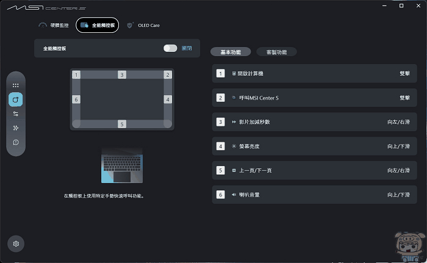This screenshot has width=427, height=263.
Task: Select the 全能觸控板 tab
Action: click(98, 26)
